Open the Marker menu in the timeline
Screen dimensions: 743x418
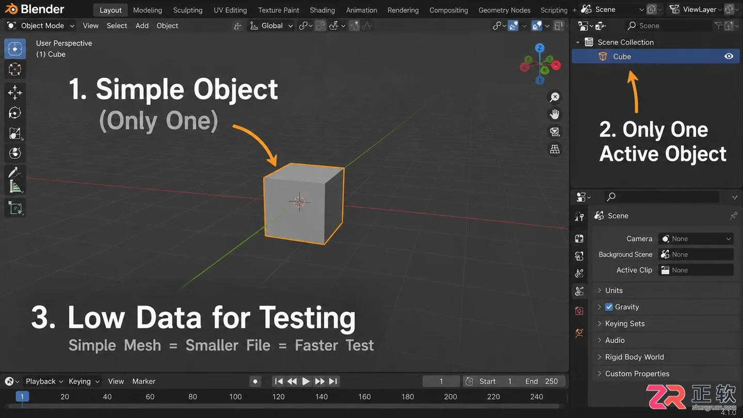click(144, 381)
